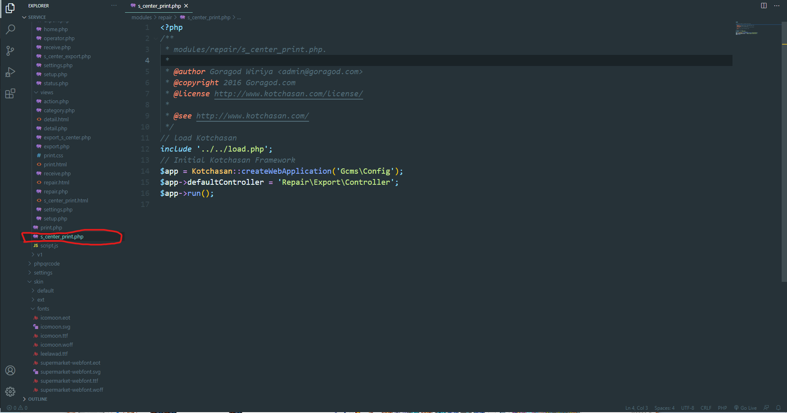
Task: Open print.css stylesheet
Action: click(x=53, y=156)
